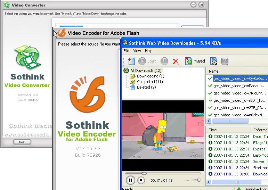
Task: Click left arrow of log panel scrollbar
Action: [x=209, y=182]
